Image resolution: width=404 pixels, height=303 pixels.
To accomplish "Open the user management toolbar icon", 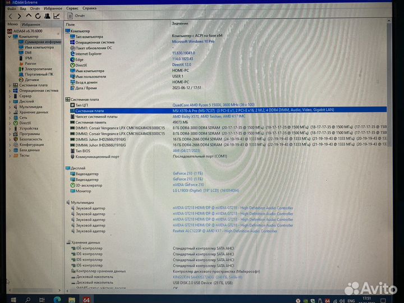I will [47, 16].
